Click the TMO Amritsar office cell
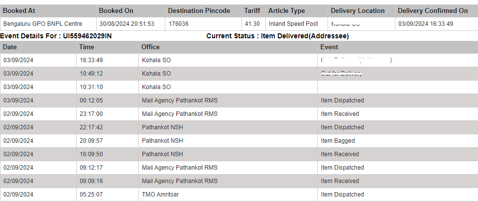 (x=228, y=195)
